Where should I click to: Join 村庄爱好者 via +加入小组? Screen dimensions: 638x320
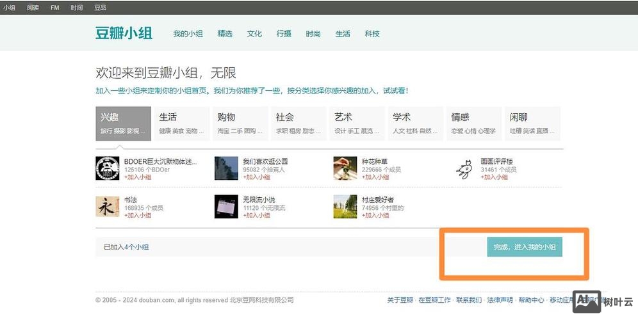375,215
